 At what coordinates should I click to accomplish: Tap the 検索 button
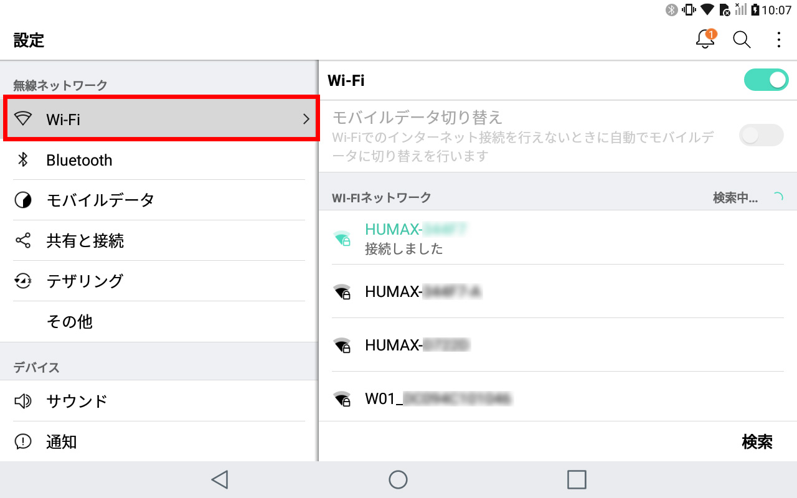coord(757,442)
